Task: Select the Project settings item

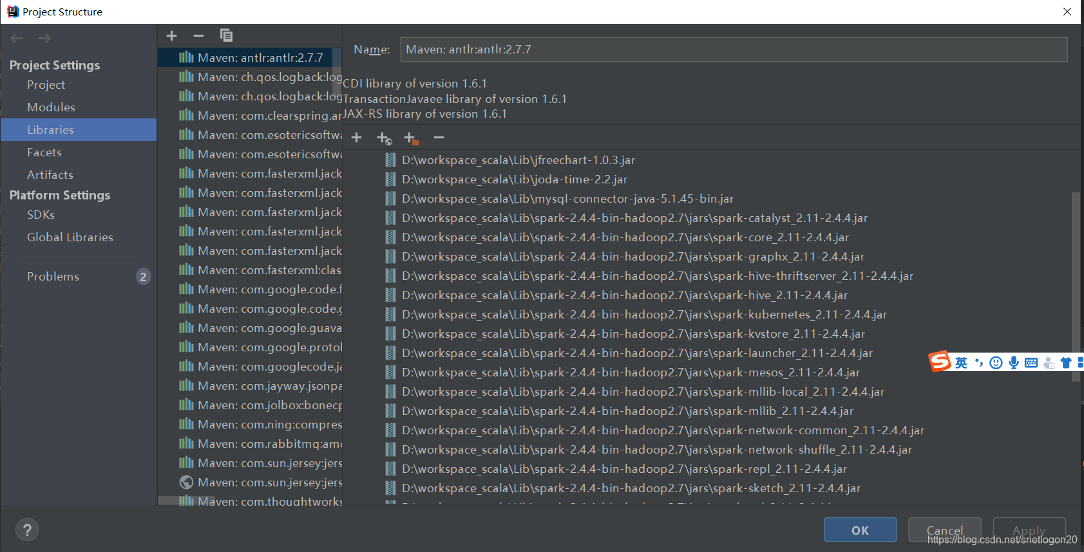Action: coord(78,85)
